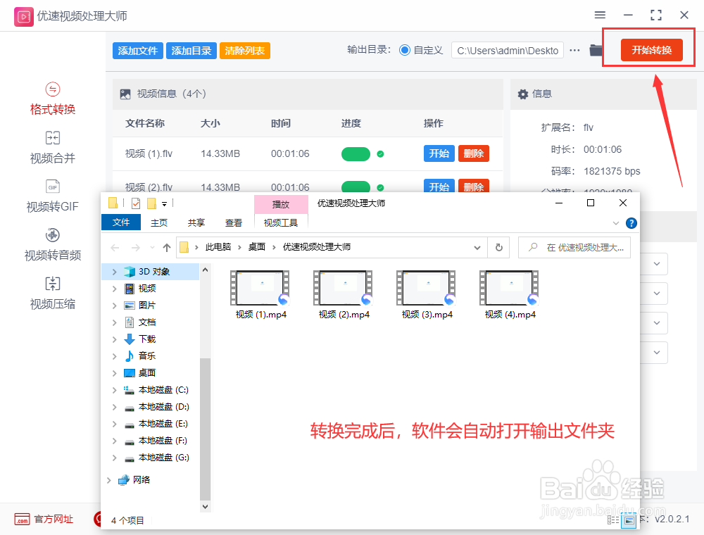704x535 pixels.
Task: Expand the 本地磁盘 (C:) tree node
Action: (x=115, y=390)
